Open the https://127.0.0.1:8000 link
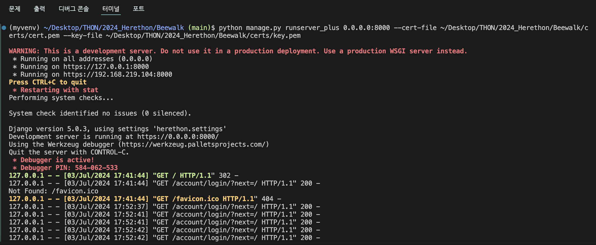The height and width of the screenshot is (245, 596). (x=106, y=67)
